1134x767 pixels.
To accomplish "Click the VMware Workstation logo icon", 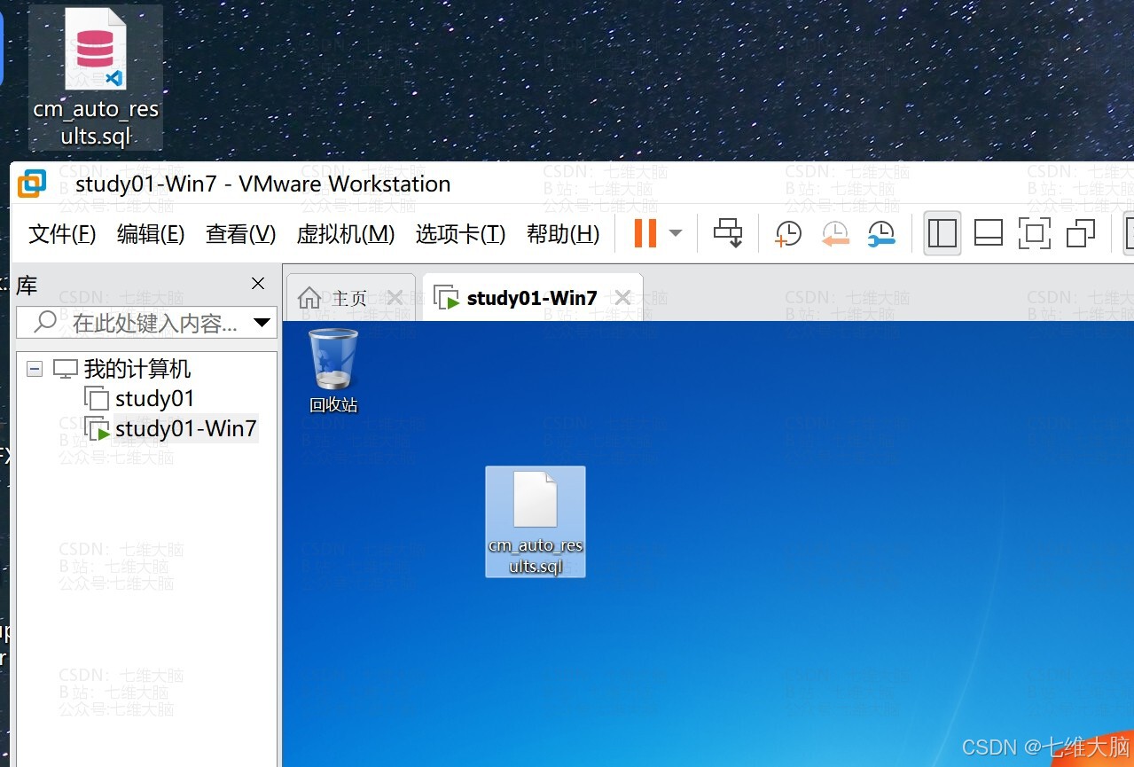I will (x=32, y=184).
